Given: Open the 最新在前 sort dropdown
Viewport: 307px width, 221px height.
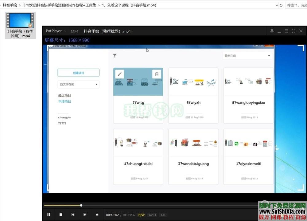Looking at the screenshot, I should (x=247, y=55).
